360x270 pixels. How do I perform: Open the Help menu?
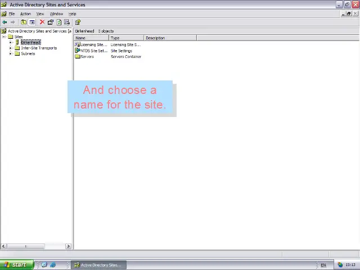(73, 13)
